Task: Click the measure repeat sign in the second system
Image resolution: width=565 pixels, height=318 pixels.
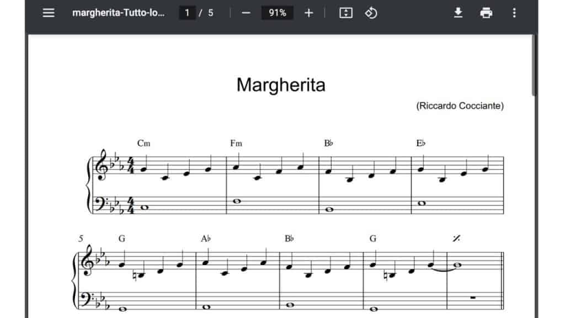Action: point(456,239)
